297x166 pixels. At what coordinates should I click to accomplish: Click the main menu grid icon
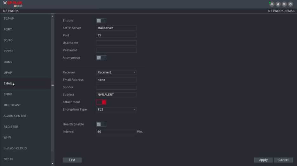pyautogui.click(x=284, y=4)
